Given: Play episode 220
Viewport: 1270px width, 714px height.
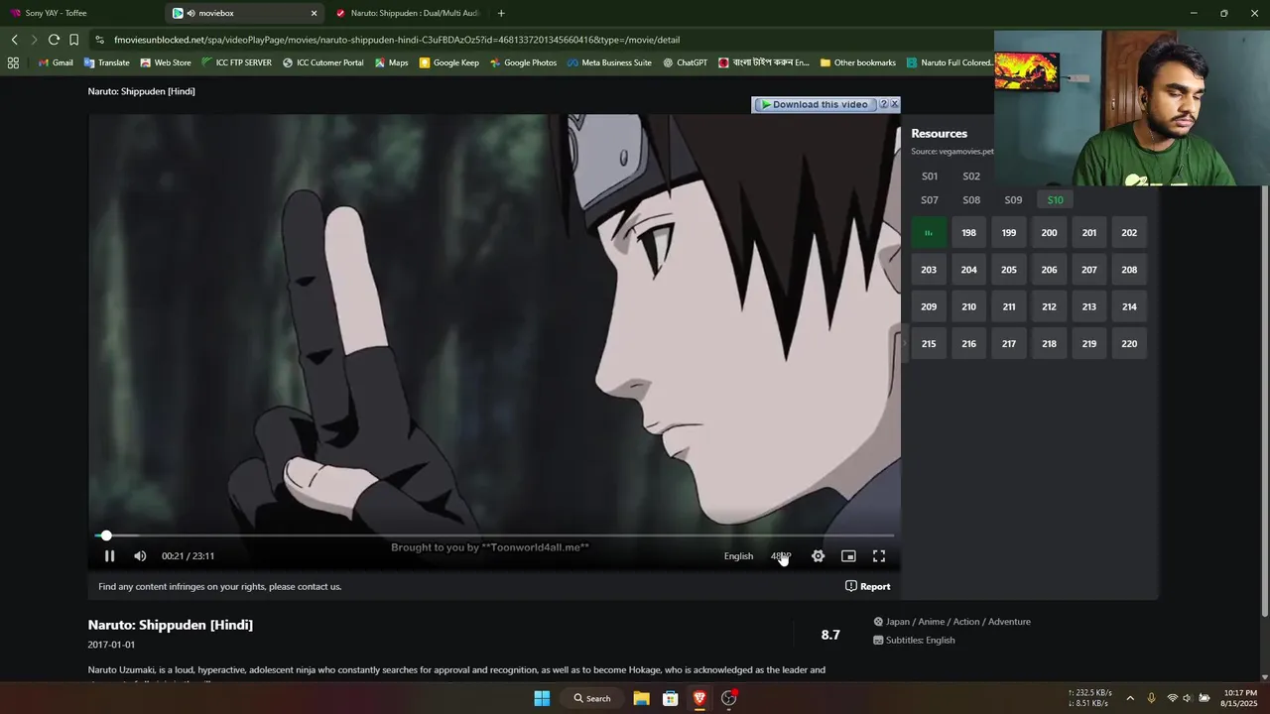Looking at the screenshot, I should [x=1129, y=344].
